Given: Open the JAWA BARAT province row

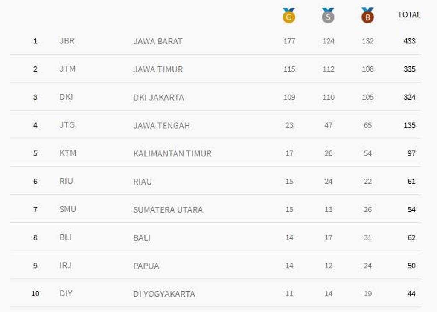Looking at the screenshot, I should (x=216, y=41).
